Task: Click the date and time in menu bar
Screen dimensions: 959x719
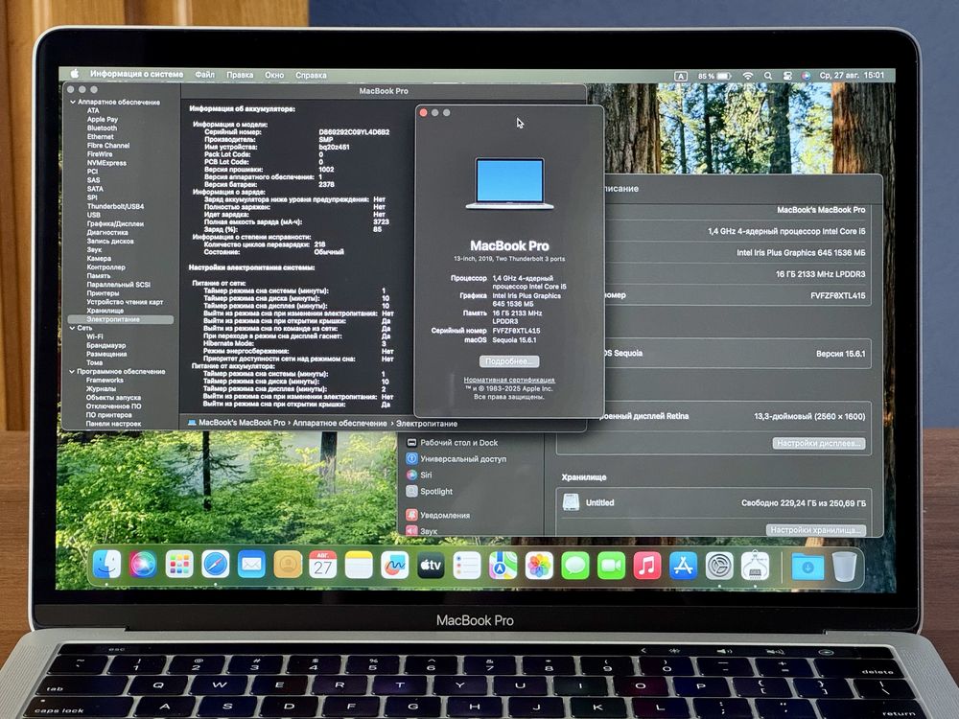Action: (x=852, y=75)
